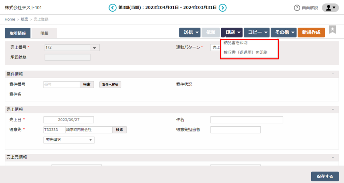Switch to the 明細 tab
344x183 pixels.
(44, 33)
